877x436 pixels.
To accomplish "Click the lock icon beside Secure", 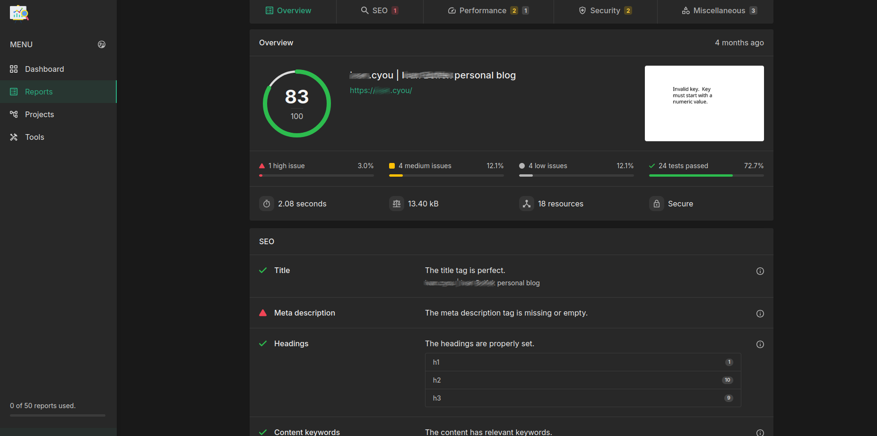I will point(657,204).
